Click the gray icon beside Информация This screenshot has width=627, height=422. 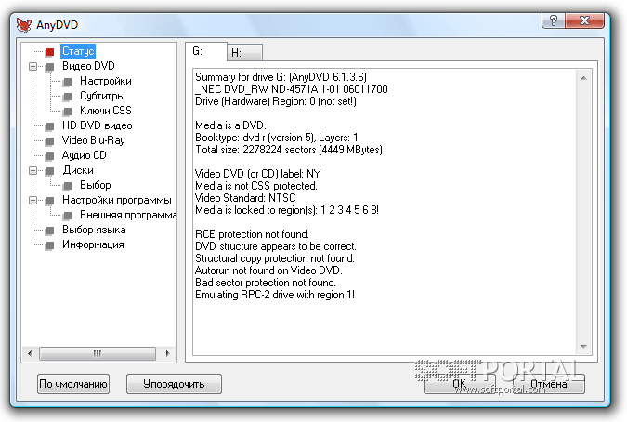(x=50, y=245)
